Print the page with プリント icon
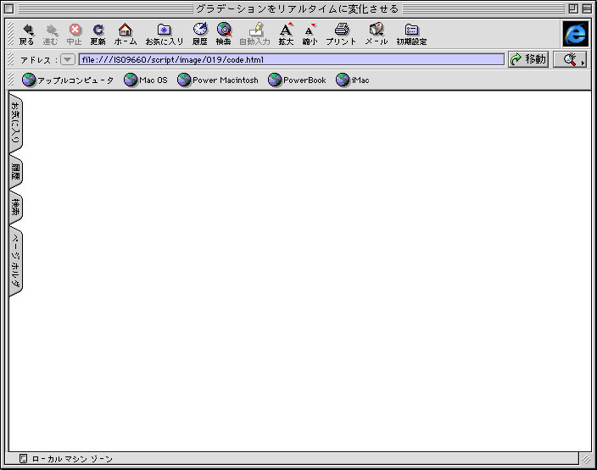 (x=341, y=34)
